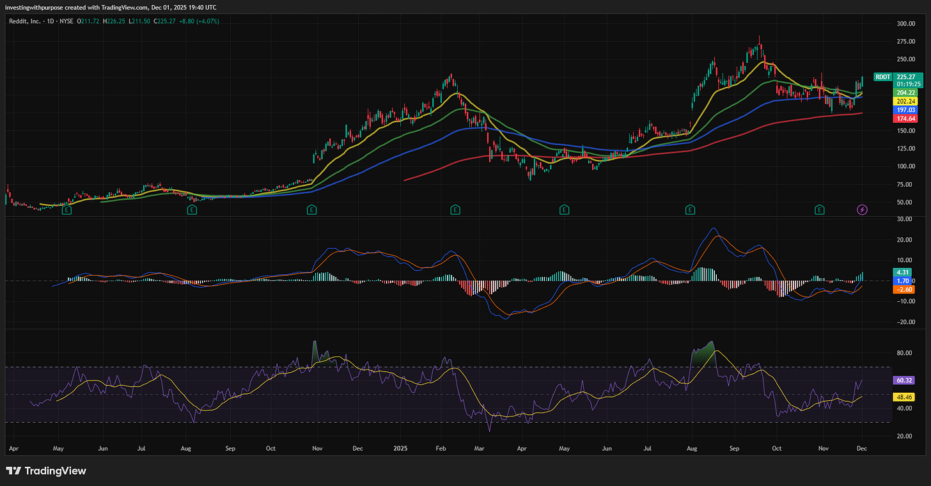Screen dimensions: 931x486
Task: Select the yellow 202.24 moving average label
Action: (907, 101)
